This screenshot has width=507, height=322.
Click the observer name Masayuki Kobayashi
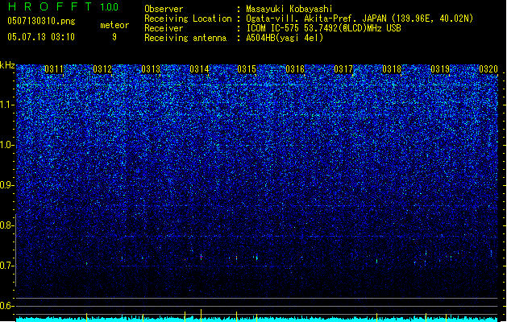click(289, 9)
